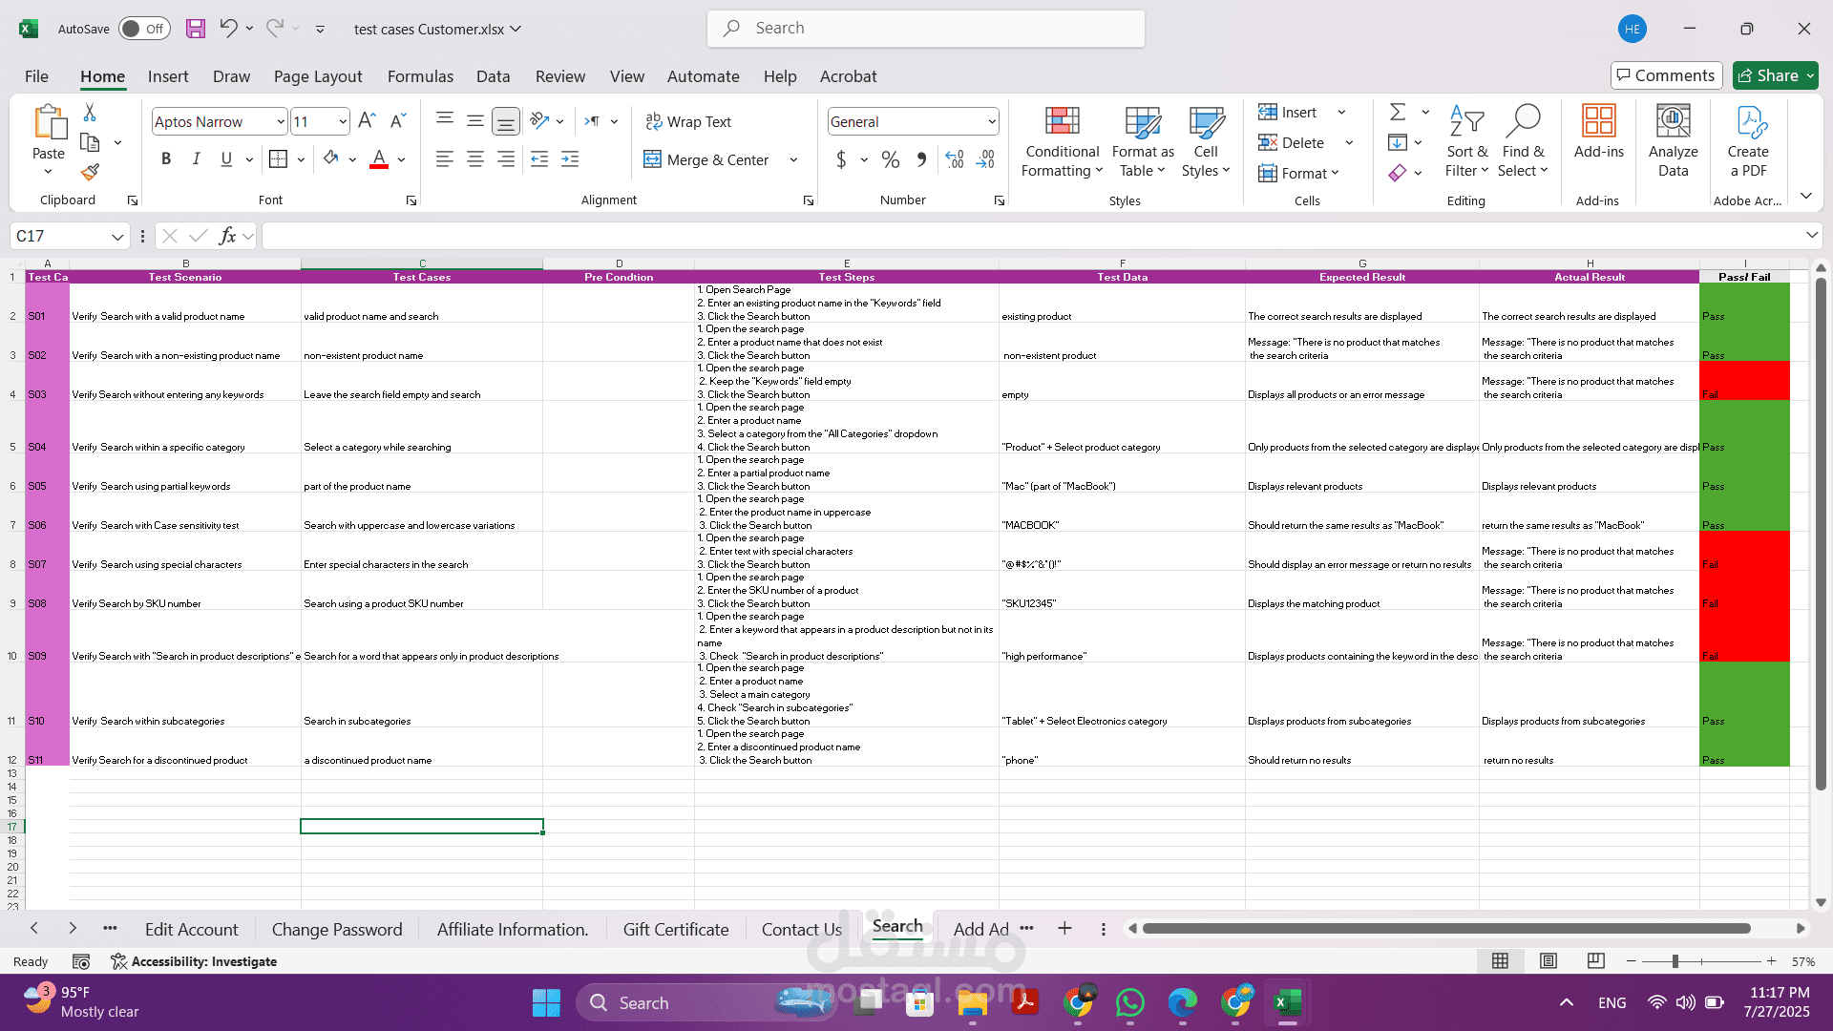This screenshot has width=1833, height=1031.
Task: Toggle Bold formatting
Action: pyautogui.click(x=166, y=159)
